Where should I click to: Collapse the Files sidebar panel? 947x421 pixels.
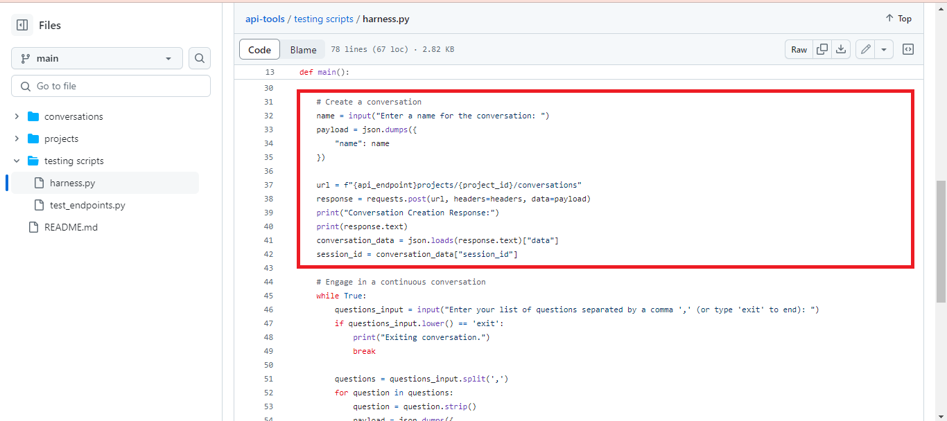point(21,24)
